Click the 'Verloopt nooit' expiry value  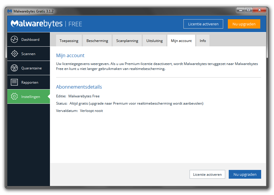(91, 111)
